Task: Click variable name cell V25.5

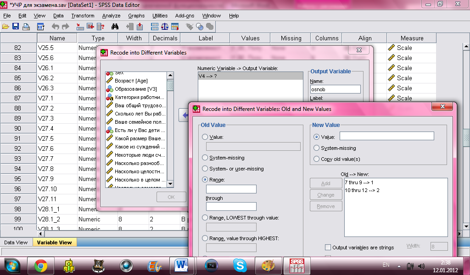Action: click(57, 48)
